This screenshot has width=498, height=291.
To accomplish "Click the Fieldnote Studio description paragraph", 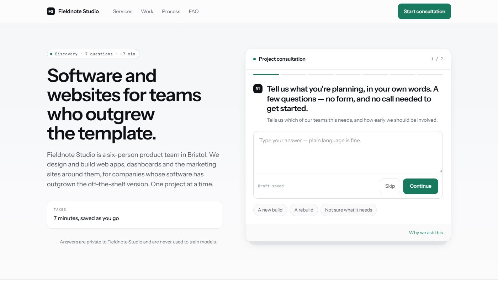I will pos(133,170).
